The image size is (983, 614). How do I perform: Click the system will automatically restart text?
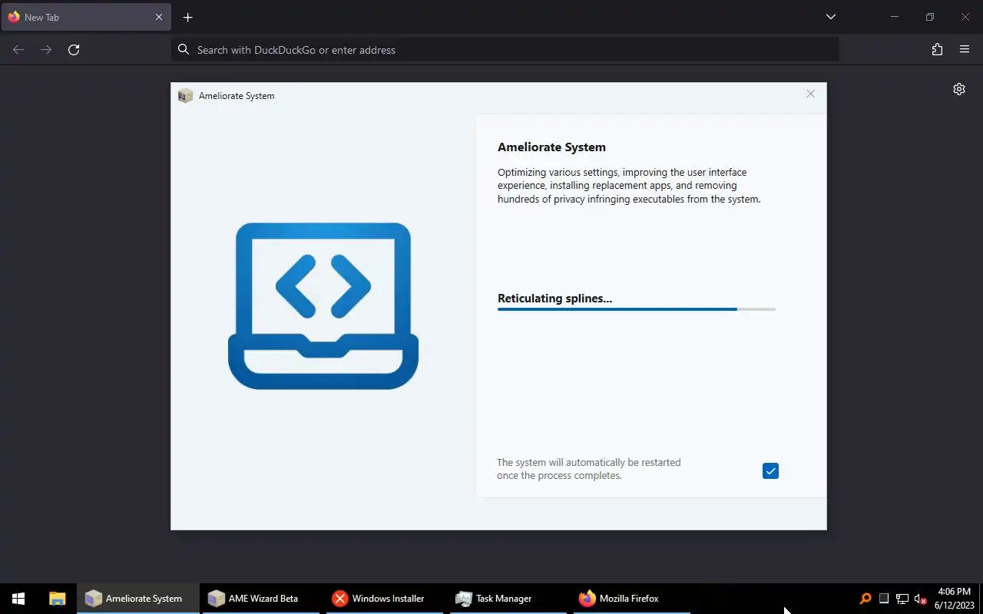coord(588,469)
